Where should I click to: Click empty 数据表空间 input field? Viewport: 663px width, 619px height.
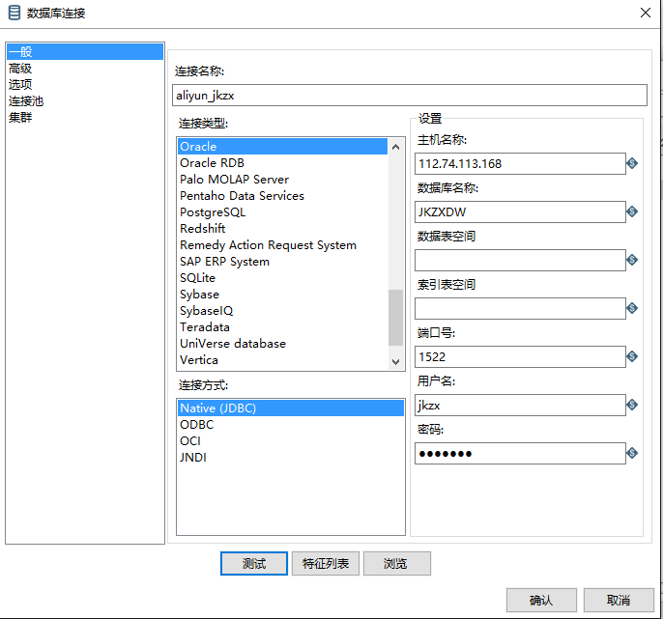(520, 261)
